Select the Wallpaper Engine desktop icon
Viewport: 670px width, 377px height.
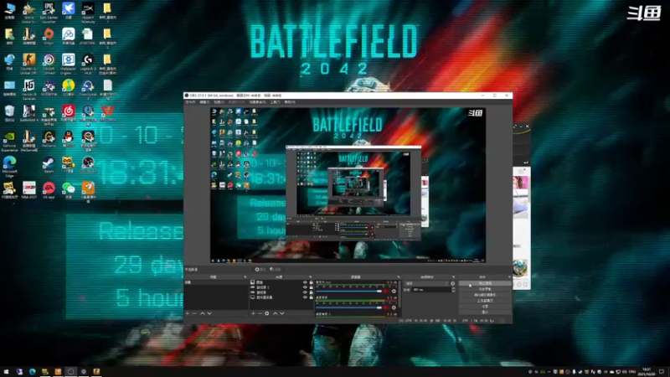(69, 64)
